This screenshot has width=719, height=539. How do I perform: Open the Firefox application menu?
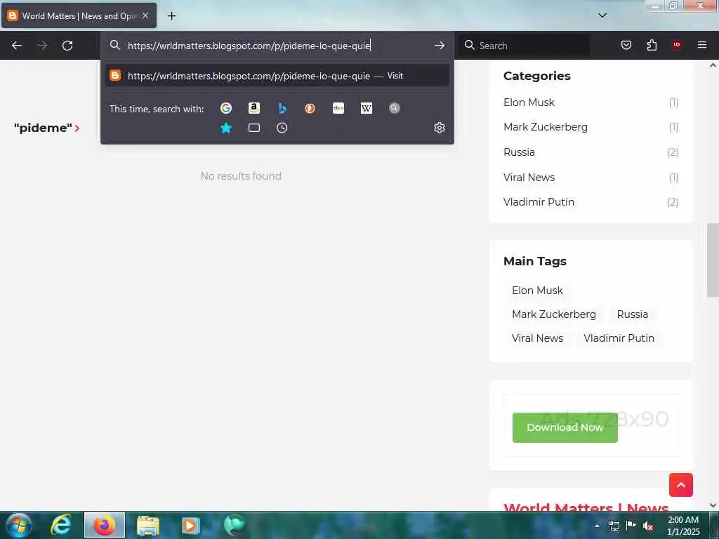(x=702, y=45)
